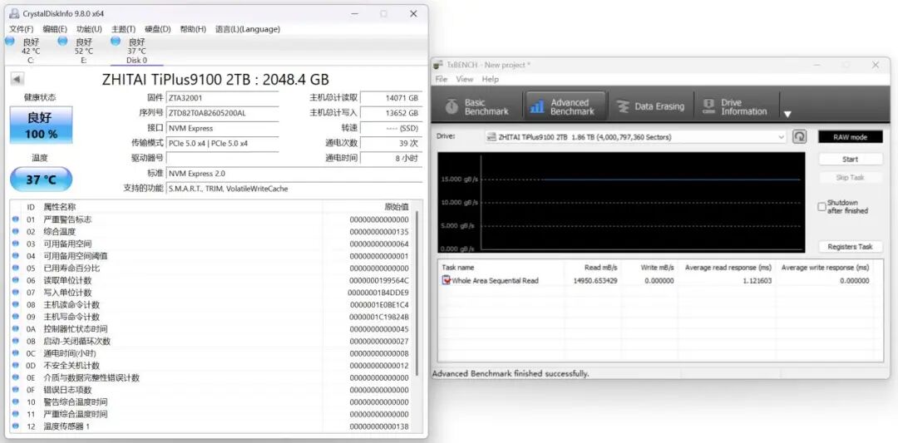Click the Skip Task button

tap(851, 177)
